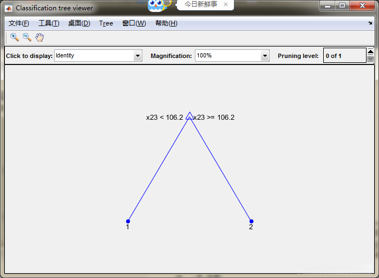Increase pruning level with up arrow
The width and height of the screenshot is (379, 278).
tap(370, 52)
